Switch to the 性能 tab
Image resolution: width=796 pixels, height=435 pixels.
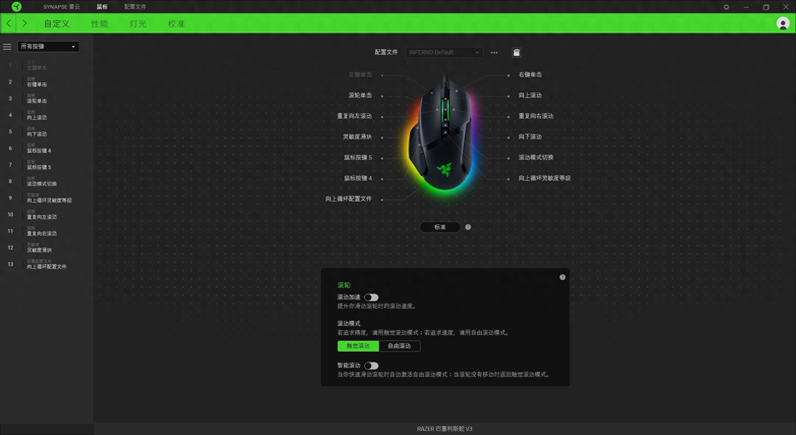99,24
